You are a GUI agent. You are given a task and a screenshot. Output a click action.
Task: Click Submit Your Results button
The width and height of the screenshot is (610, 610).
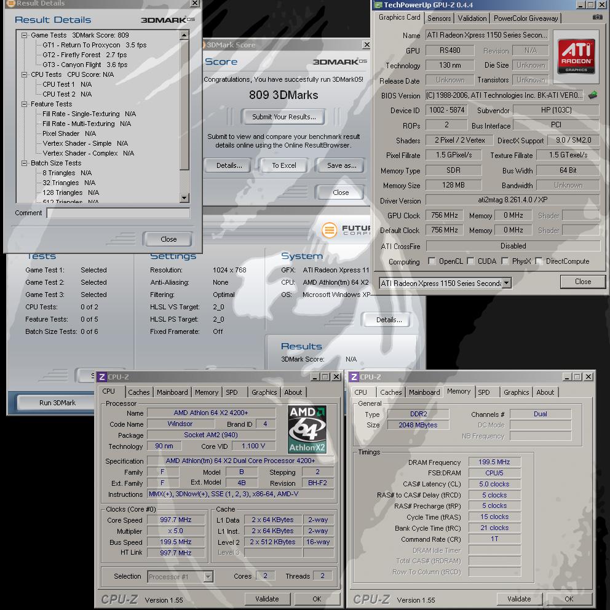283,117
